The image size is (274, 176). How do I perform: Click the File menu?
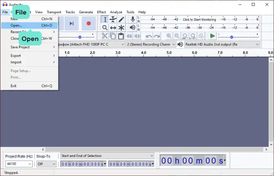coord(5,12)
